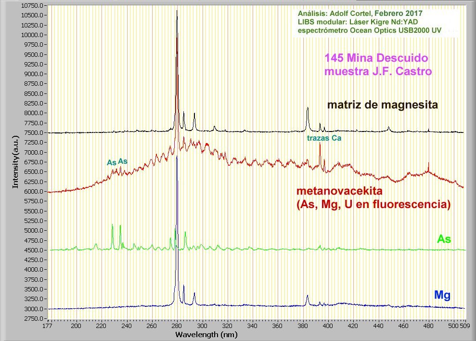Click the red "metanovacekita" label
Image resolution: width=476 pixels, height=341 pixels.
(339, 191)
